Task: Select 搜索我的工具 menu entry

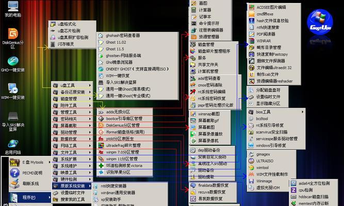Action: (72, 199)
